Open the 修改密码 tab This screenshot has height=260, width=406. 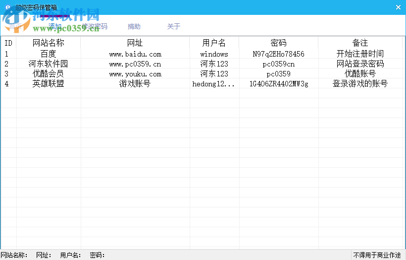click(95, 26)
